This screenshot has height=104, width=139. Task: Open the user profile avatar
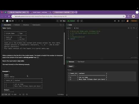pos(127,21)
